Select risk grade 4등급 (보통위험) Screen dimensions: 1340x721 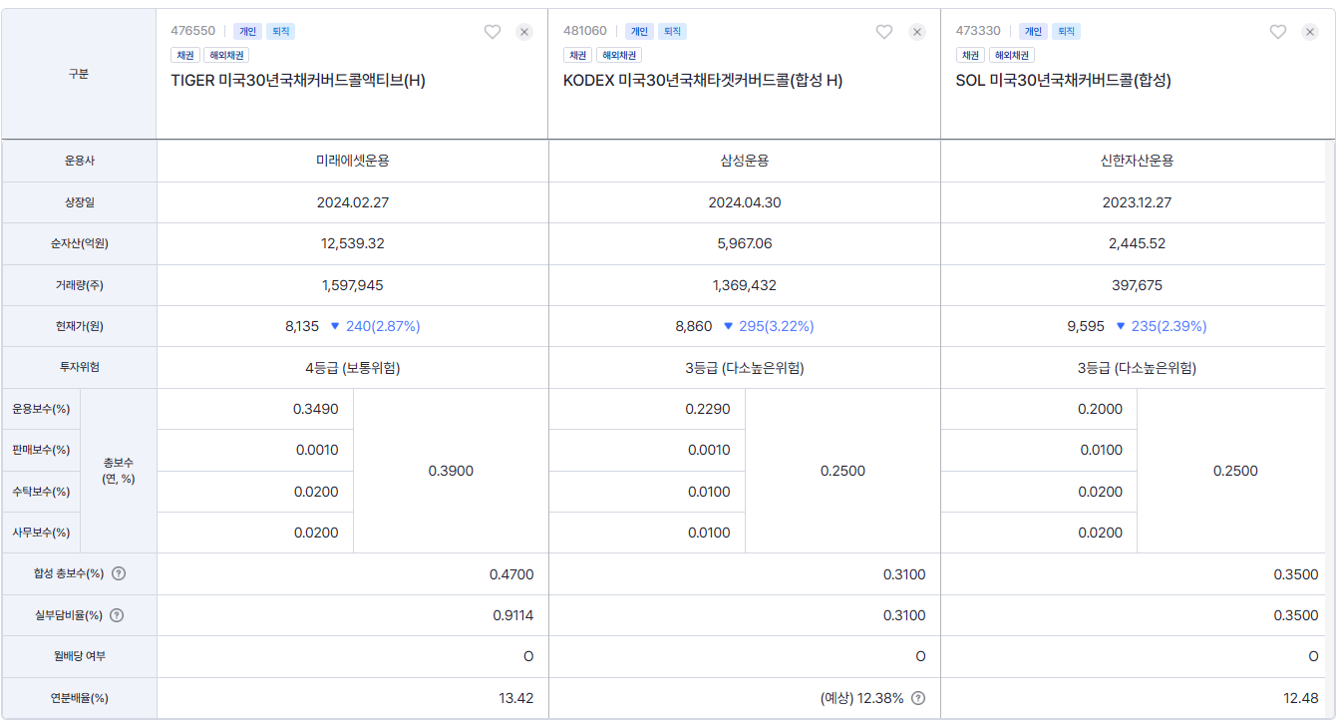pos(352,368)
